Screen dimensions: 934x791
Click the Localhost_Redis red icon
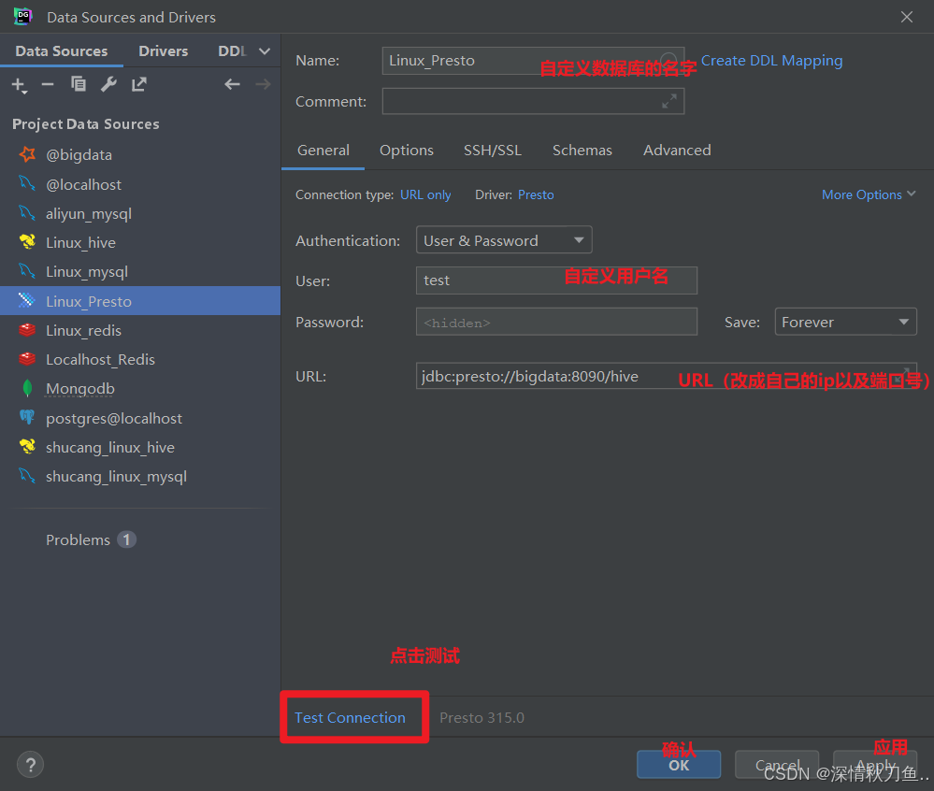click(x=27, y=359)
